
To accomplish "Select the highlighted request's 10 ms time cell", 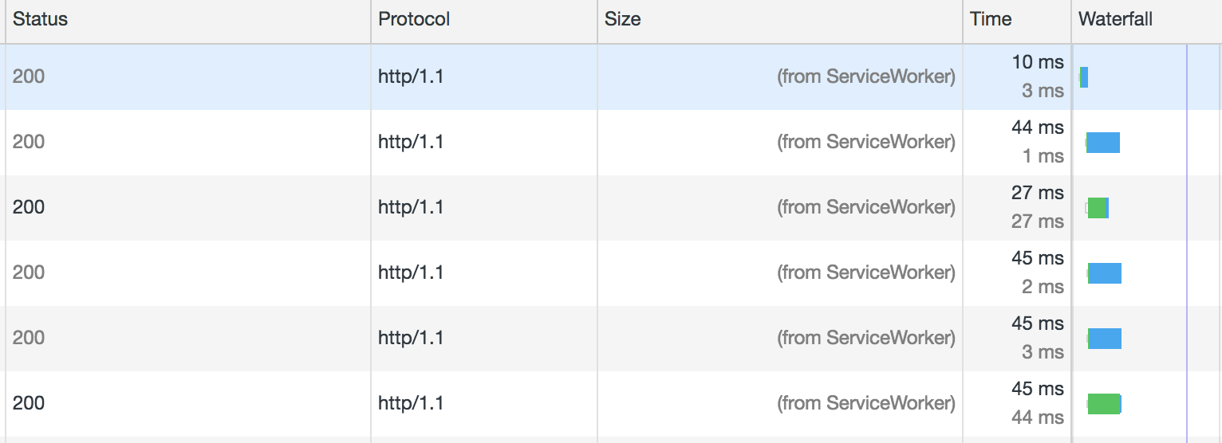I will 1037,76.
